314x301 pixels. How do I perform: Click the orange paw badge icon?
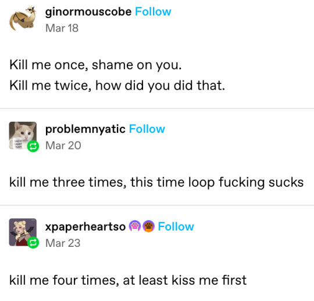[x=149, y=226]
